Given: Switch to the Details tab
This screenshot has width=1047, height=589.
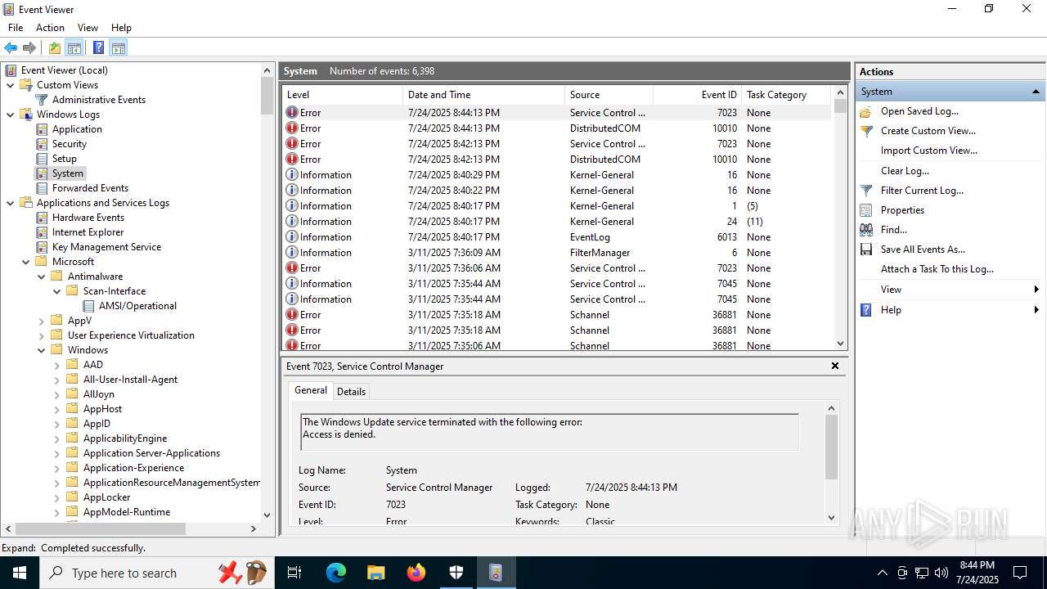Looking at the screenshot, I should tap(352, 392).
